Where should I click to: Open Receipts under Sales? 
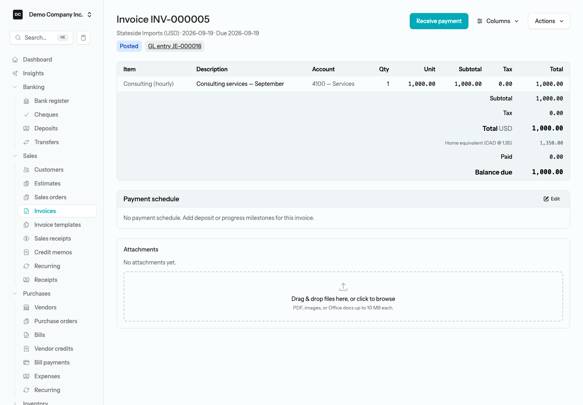tap(57, 280)
